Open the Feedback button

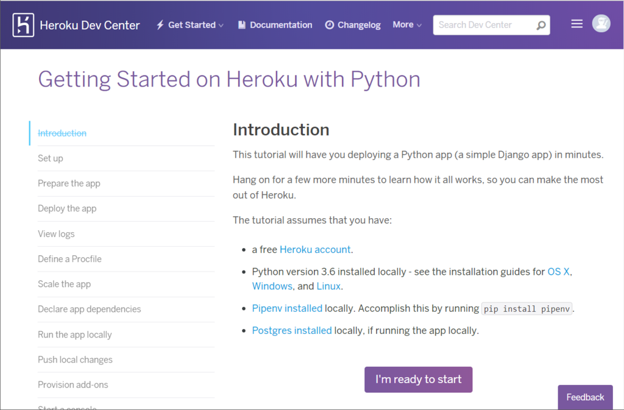coord(585,397)
